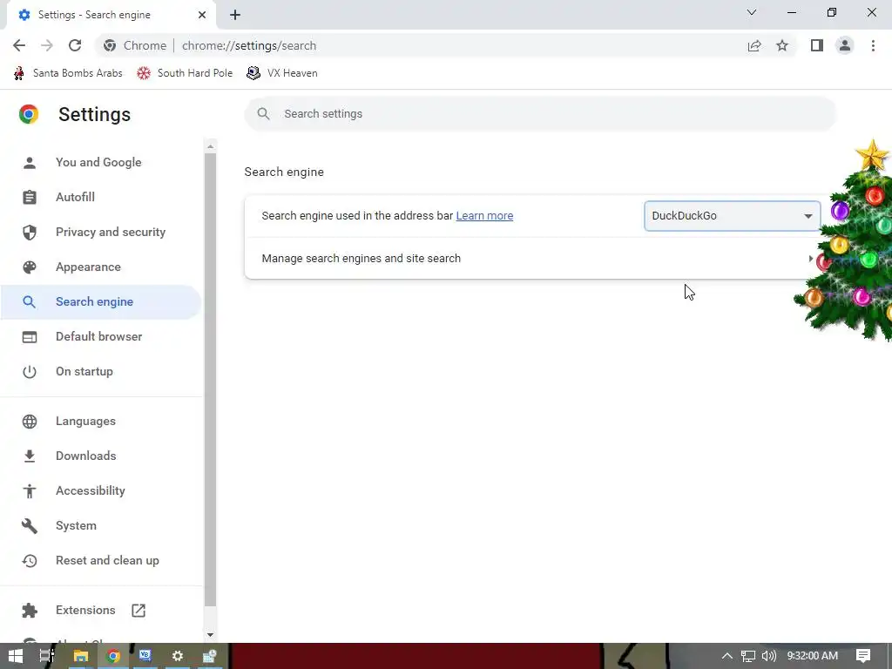The height and width of the screenshot is (669, 892).
Task: Click the Learn more link
Action: (484, 216)
